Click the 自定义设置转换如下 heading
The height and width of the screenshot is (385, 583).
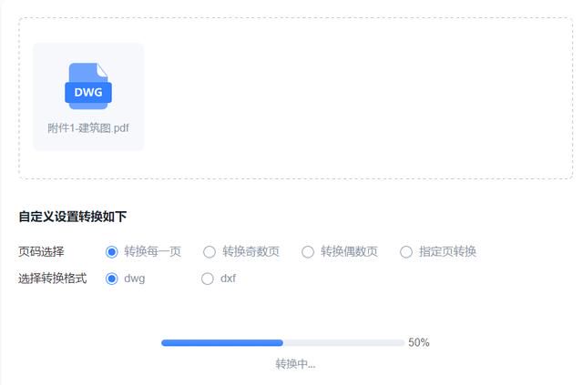(73, 217)
